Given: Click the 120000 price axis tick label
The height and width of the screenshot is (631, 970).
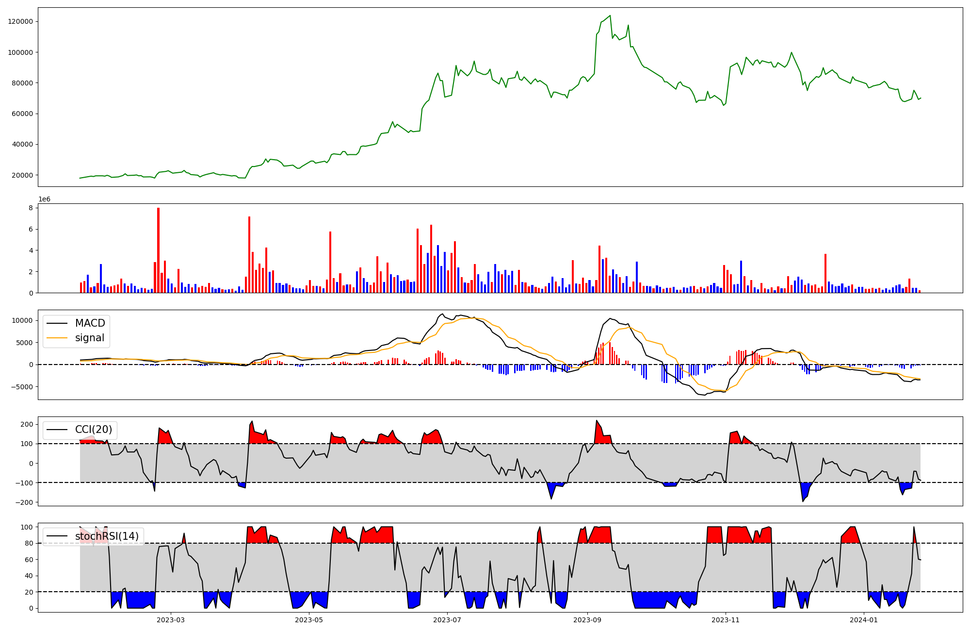Looking at the screenshot, I should click(20, 21).
